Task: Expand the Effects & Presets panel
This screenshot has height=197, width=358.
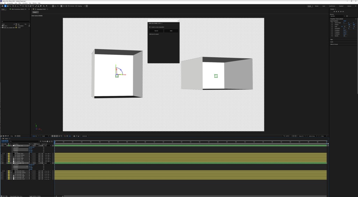Action: 334,44
